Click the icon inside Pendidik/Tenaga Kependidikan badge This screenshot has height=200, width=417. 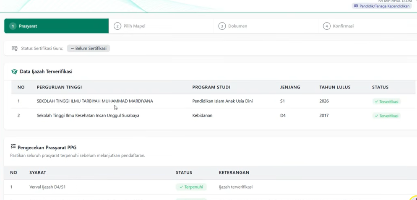[356, 6]
